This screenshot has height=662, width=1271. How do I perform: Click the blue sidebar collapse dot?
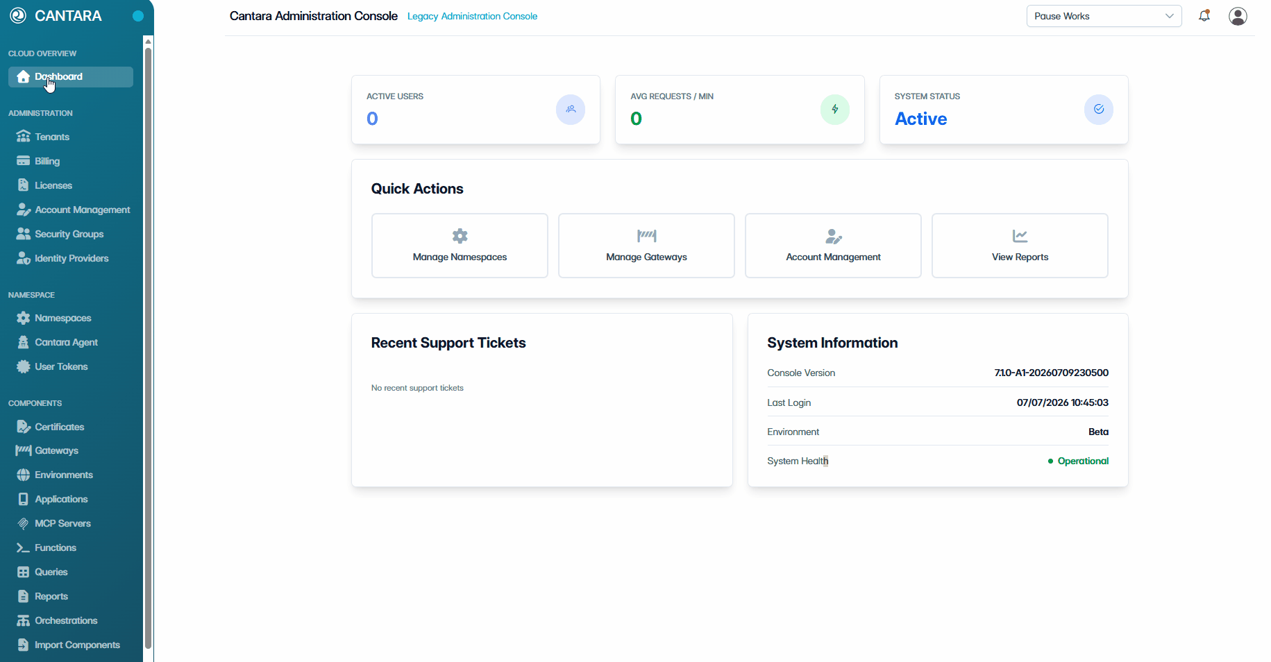(138, 16)
